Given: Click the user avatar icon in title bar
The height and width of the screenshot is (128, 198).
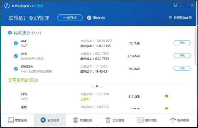Looking at the screenshot, I should click(x=7, y=6).
